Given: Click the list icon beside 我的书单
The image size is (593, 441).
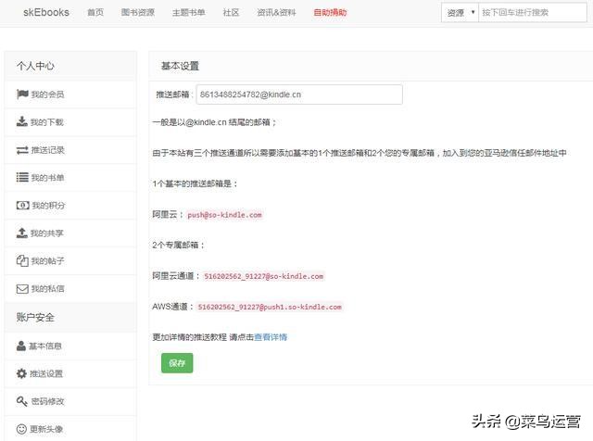Looking at the screenshot, I should (x=22, y=177).
